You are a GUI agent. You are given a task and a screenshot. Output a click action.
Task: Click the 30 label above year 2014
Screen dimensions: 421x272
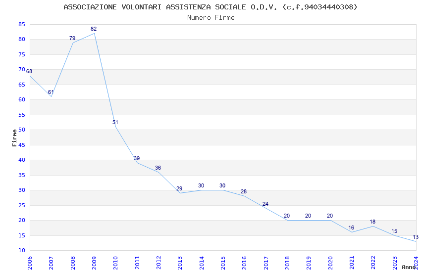point(201,185)
